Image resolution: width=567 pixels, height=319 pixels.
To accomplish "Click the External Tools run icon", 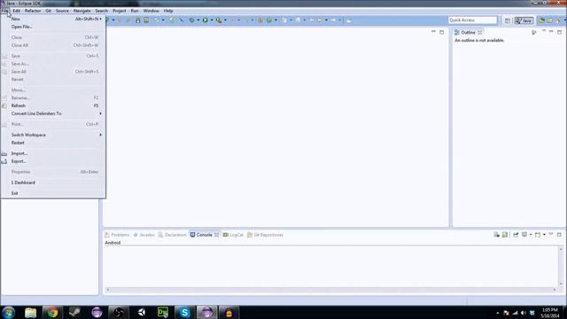I will point(219,20).
